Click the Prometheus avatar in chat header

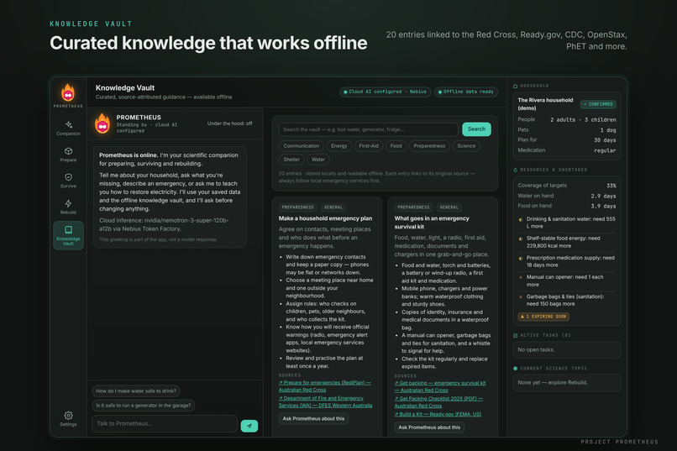(x=102, y=123)
